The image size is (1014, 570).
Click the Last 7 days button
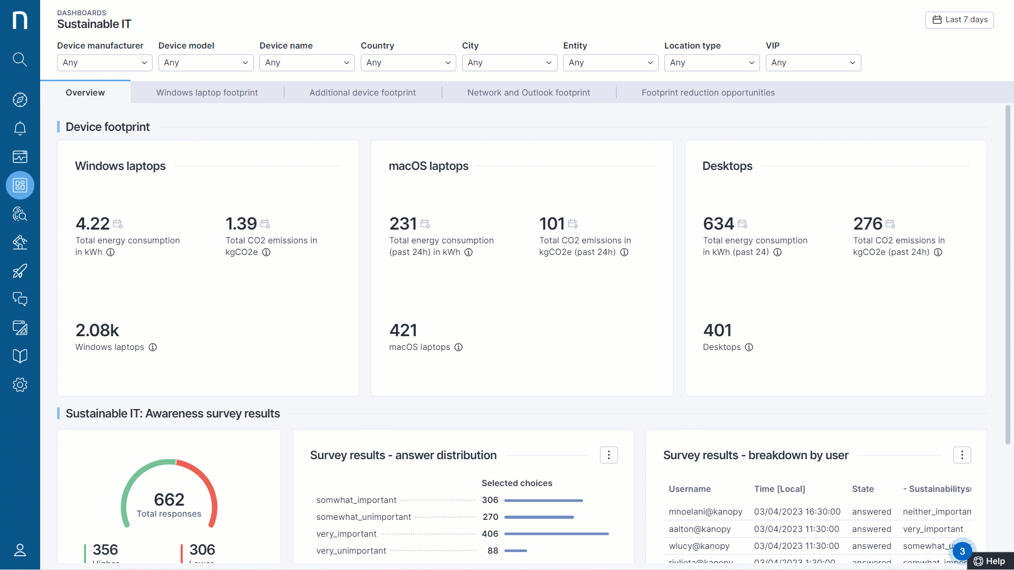click(x=959, y=20)
